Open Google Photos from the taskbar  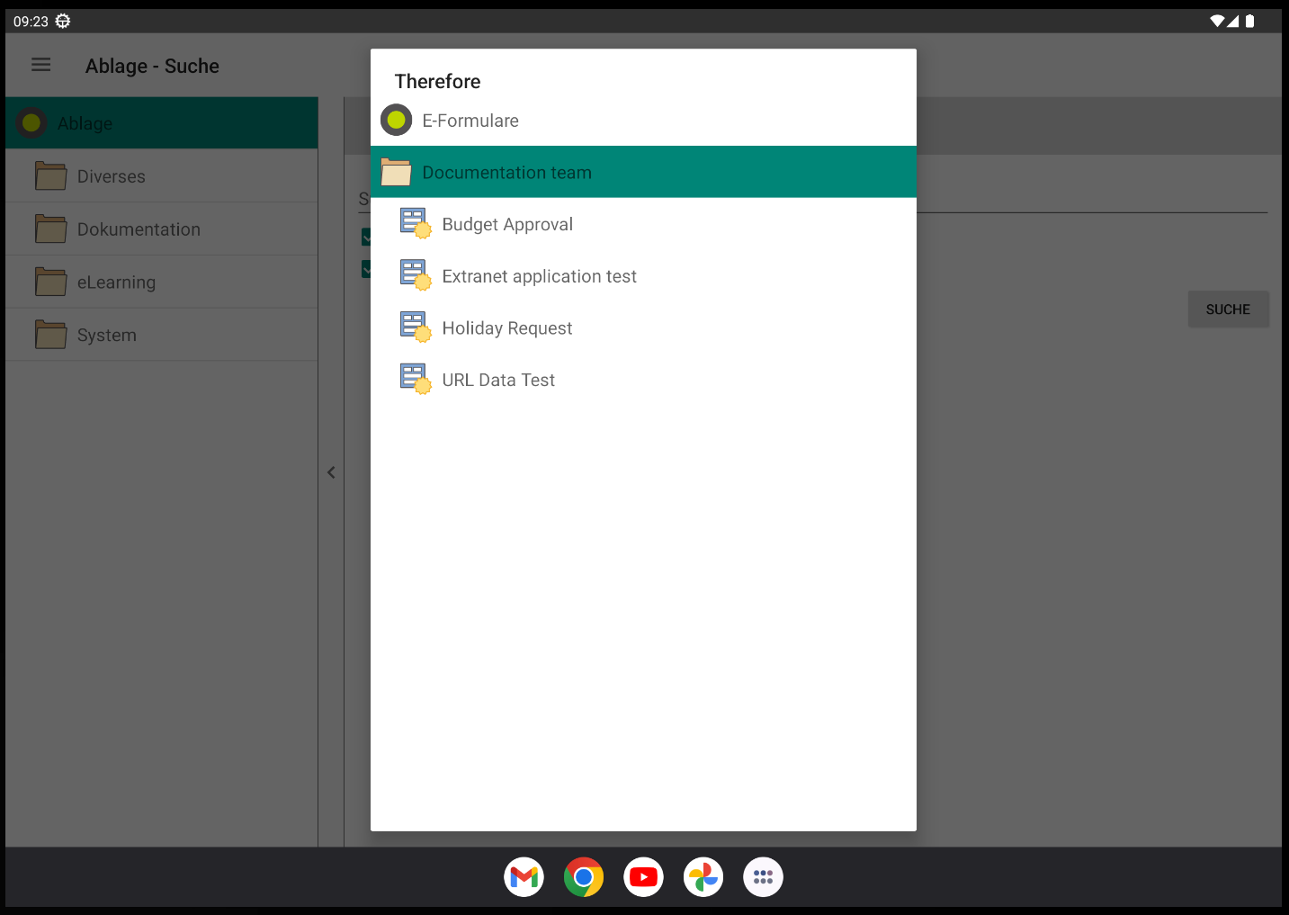(x=703, y=877)
